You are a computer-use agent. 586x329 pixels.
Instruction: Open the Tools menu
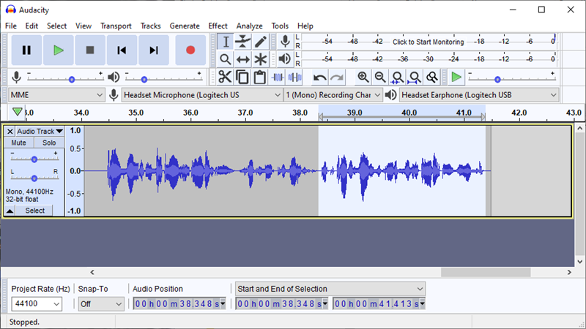280,26
